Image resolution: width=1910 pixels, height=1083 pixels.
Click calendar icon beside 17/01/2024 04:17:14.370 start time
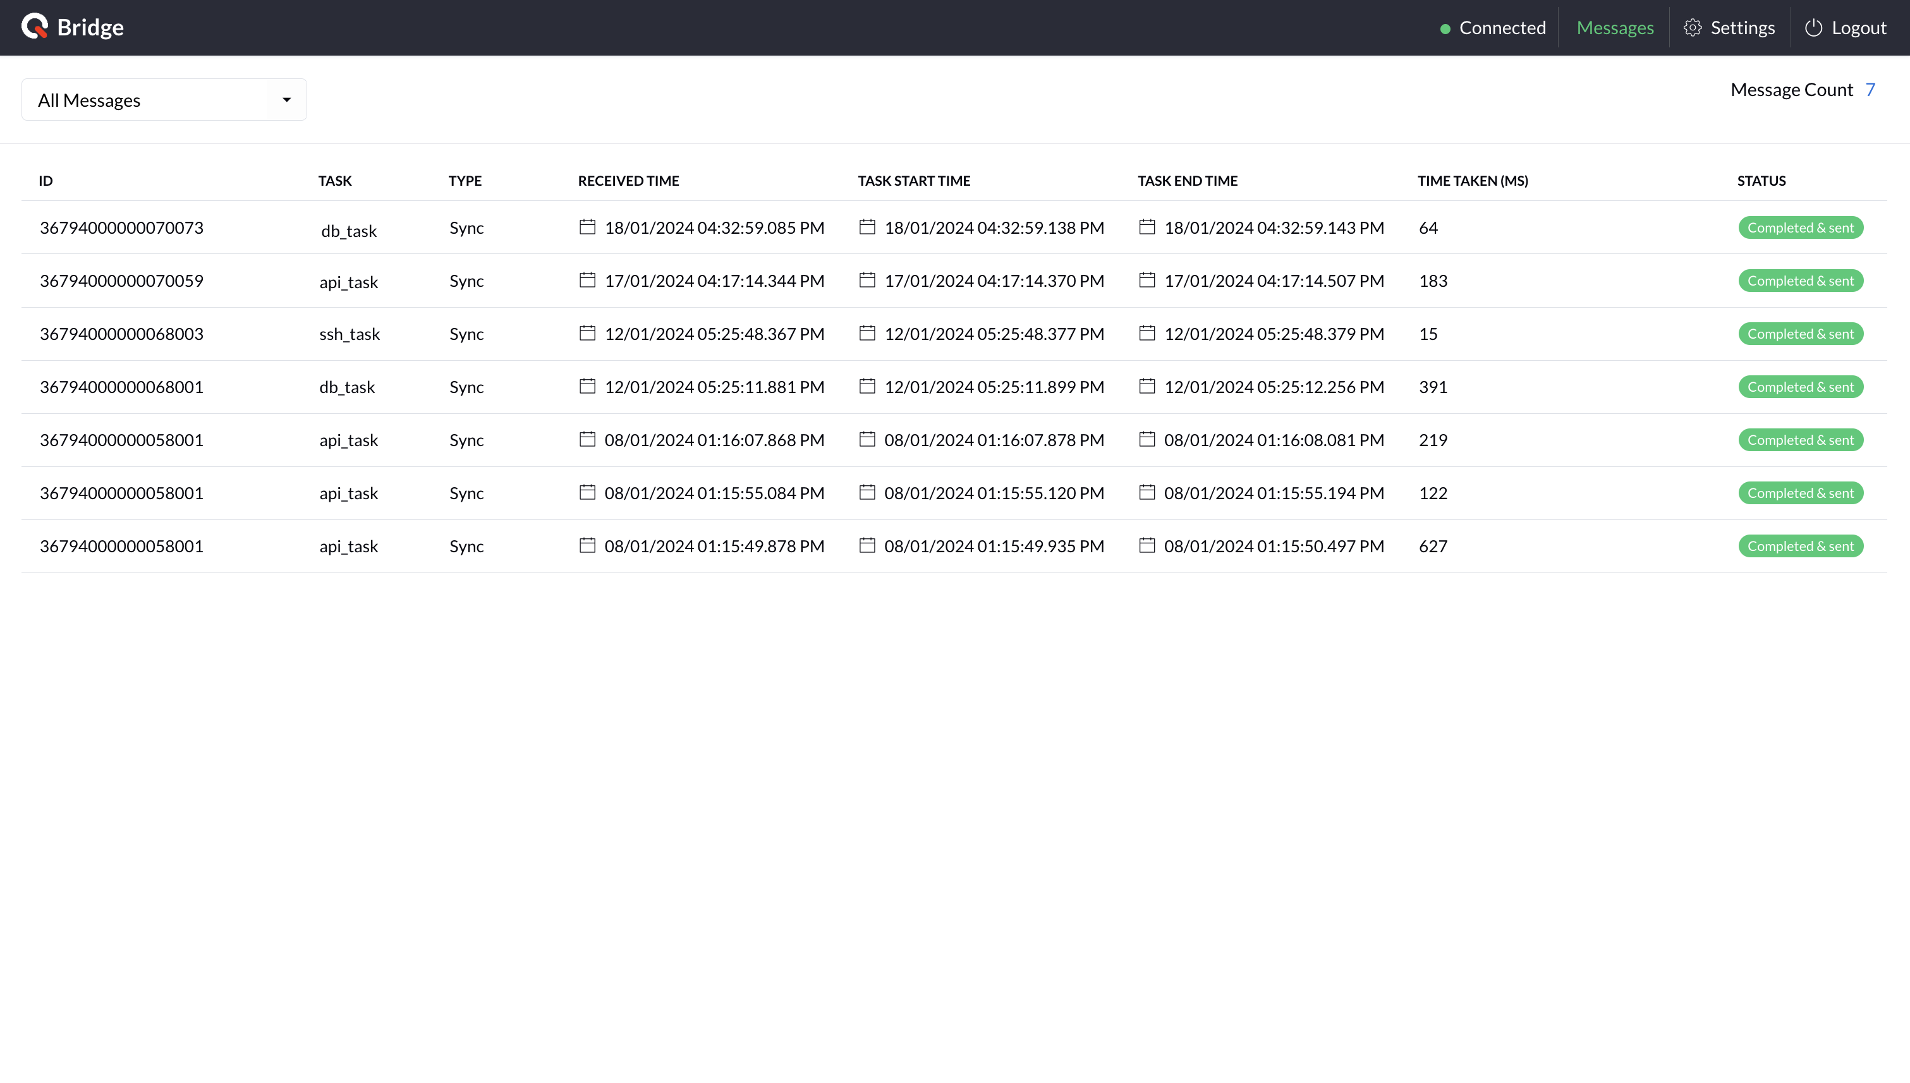point(867,280)
